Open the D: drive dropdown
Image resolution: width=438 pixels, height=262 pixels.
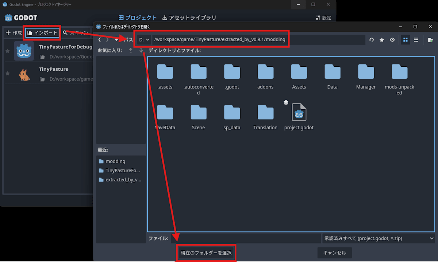pos(145,39)
